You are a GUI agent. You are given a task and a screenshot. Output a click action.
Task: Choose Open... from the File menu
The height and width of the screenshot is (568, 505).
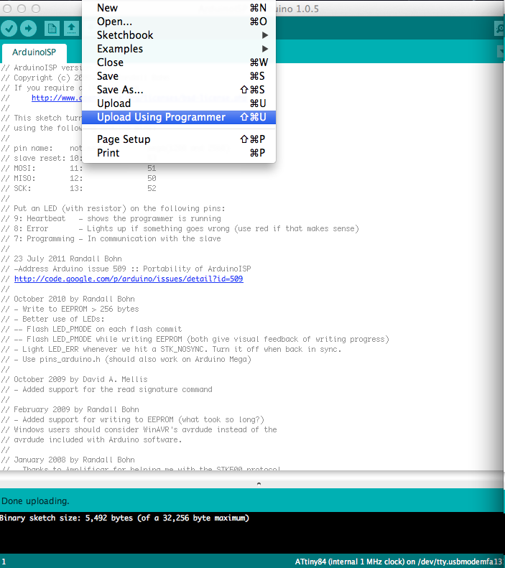click(179, 22)
